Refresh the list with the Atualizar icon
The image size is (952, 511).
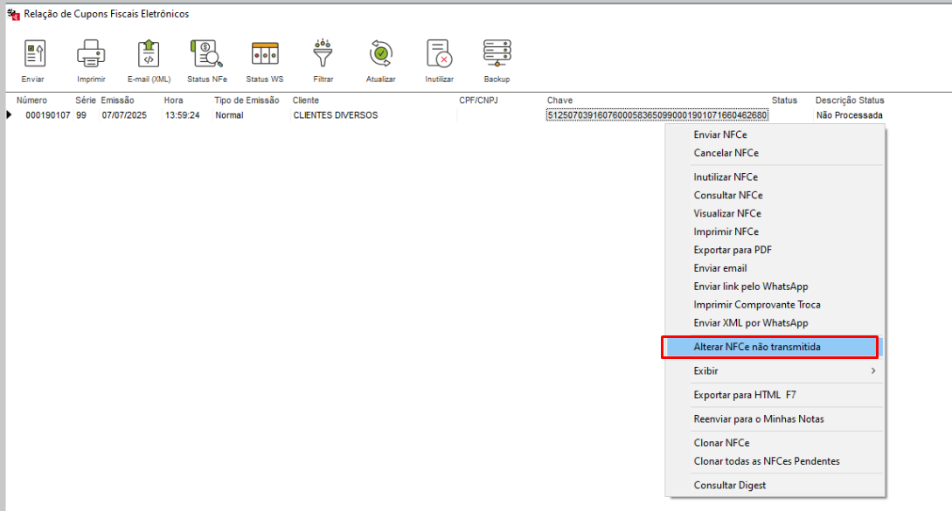pyautogui.click(x=380, y=55)
